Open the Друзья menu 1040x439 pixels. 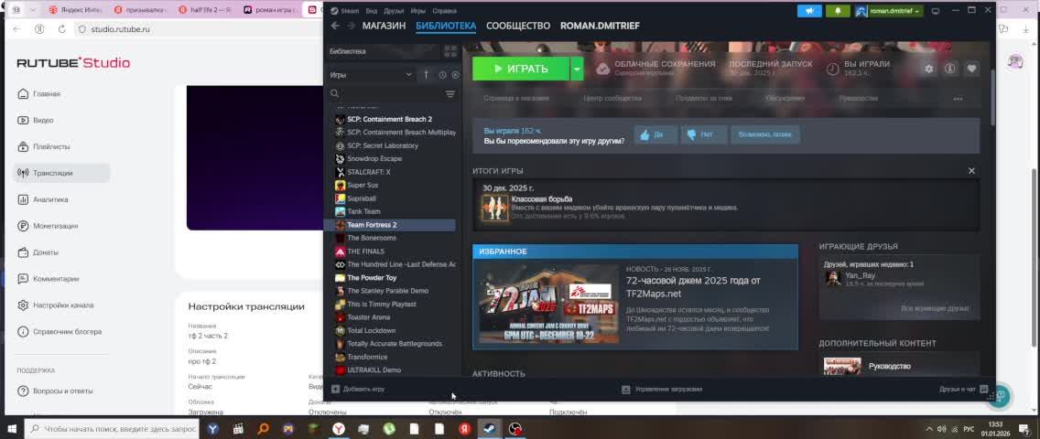tap(394, 11)
